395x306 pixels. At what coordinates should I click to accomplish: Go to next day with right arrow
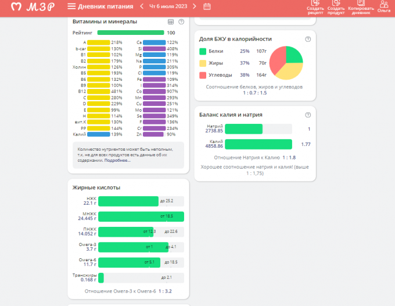[x=194, y=6]
